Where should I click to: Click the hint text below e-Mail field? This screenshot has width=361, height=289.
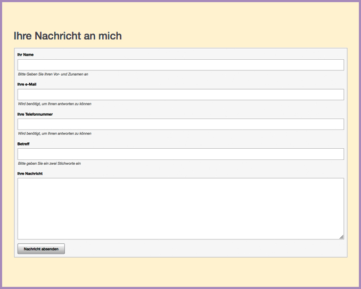coord(54,103)
